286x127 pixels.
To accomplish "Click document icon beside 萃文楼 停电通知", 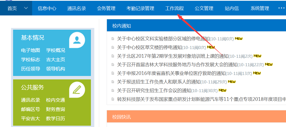I will coord(113,47).
